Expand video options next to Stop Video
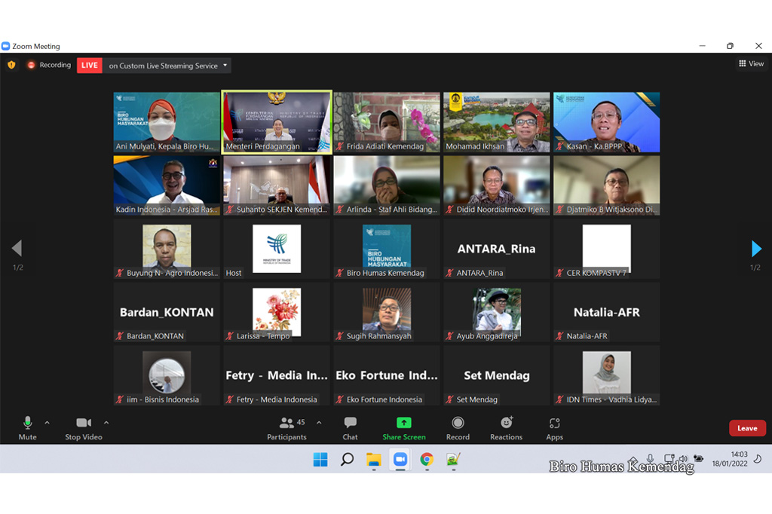Screen dimensions: 772x514 tap(106, 423)
